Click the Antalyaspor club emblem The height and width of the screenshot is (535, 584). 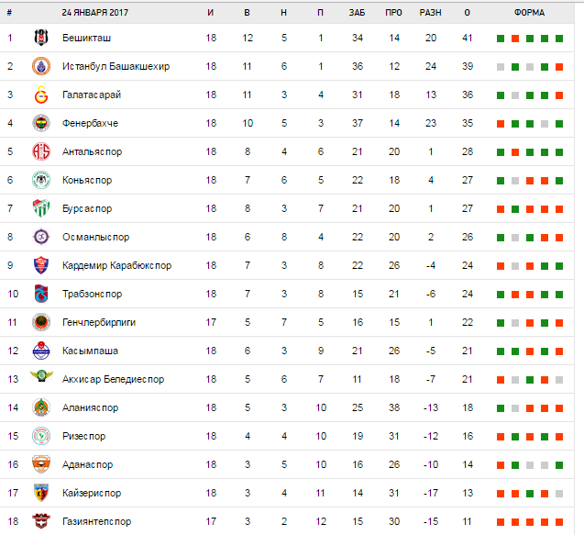(40, 152)
